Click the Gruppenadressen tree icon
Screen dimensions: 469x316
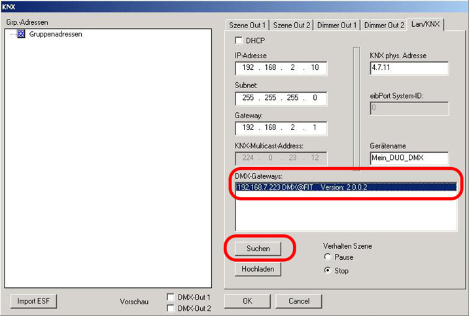click(21, 34)
